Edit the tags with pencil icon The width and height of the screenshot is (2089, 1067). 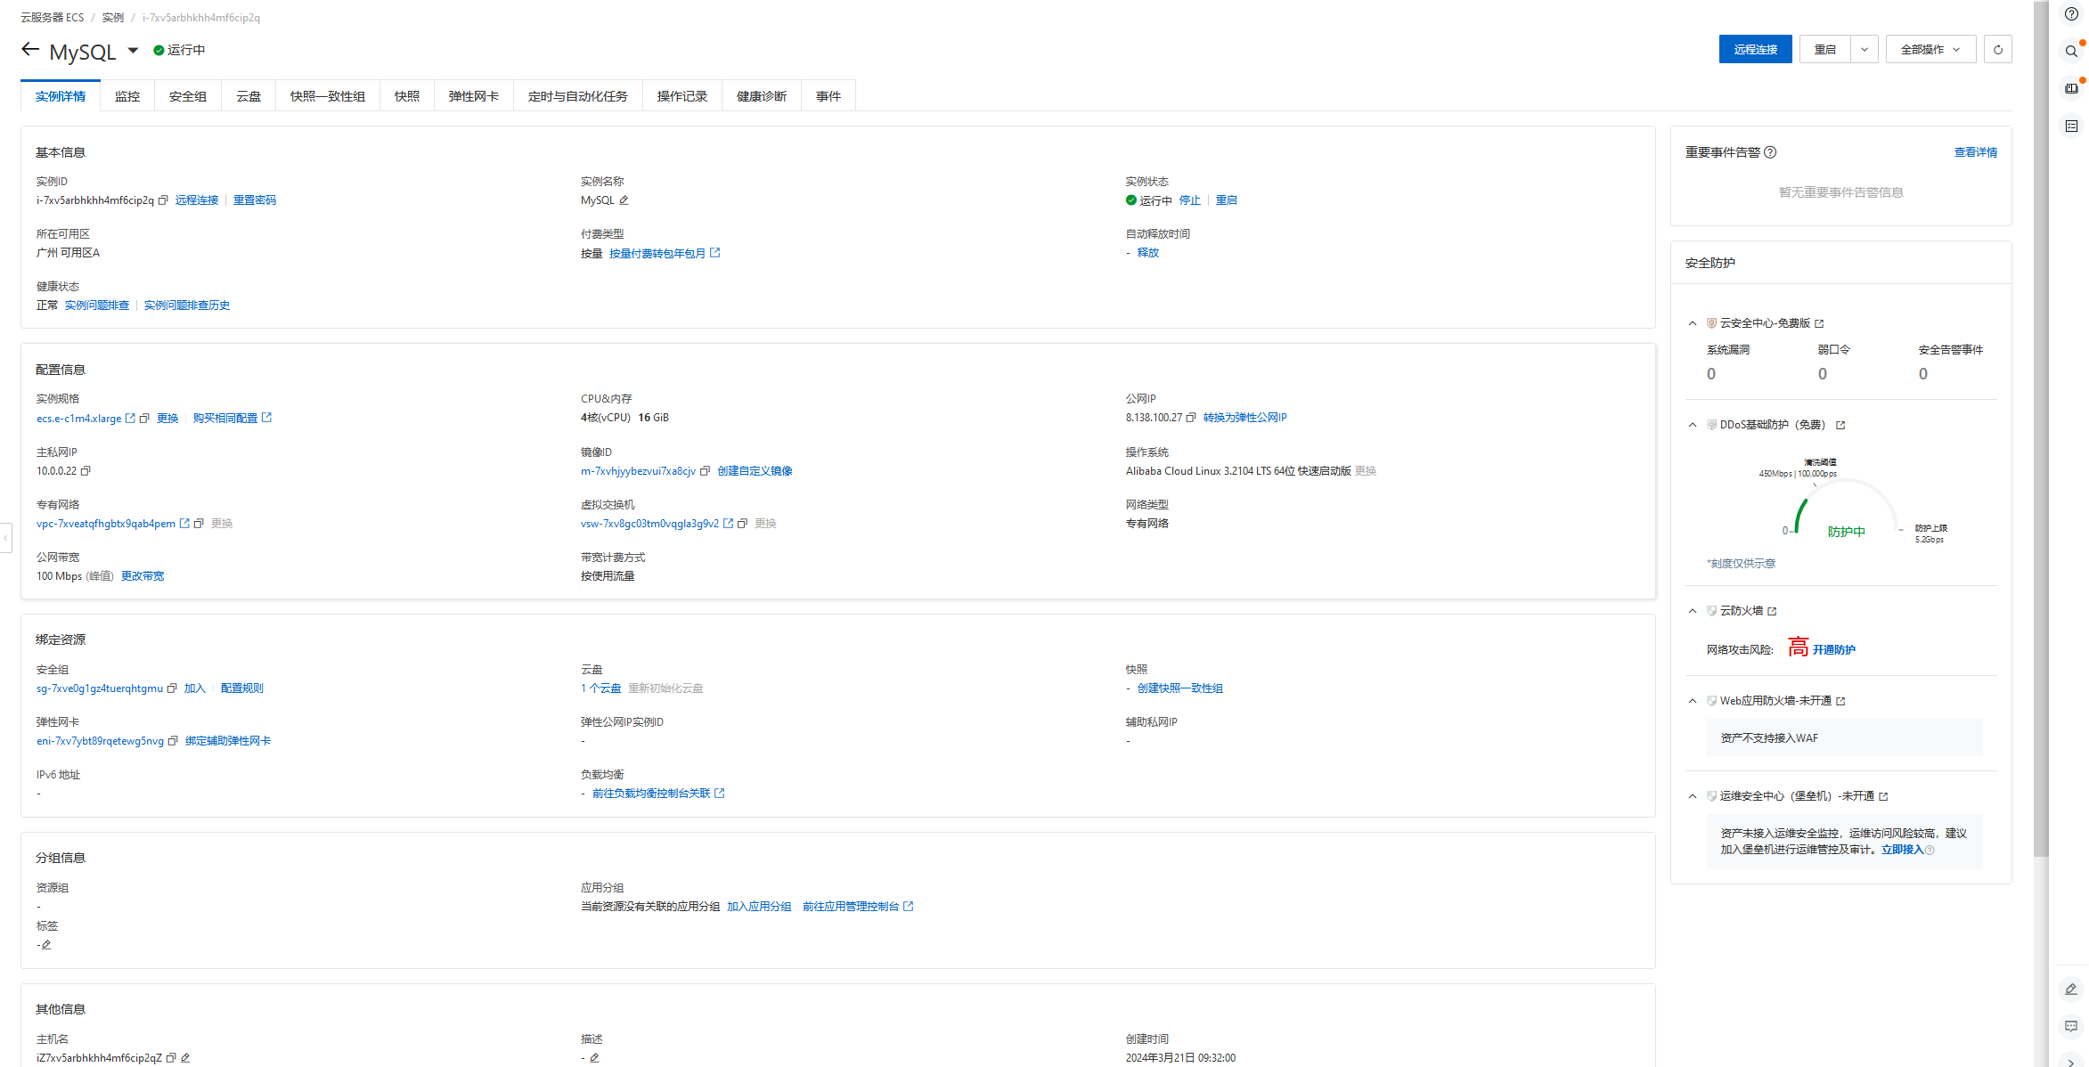click(46, 945)
